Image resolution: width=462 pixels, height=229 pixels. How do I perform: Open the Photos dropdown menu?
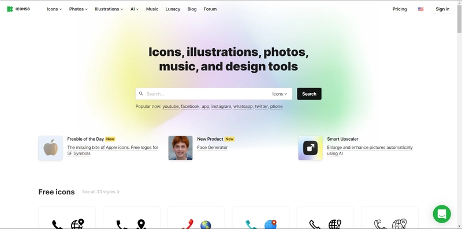click(79, 9)
